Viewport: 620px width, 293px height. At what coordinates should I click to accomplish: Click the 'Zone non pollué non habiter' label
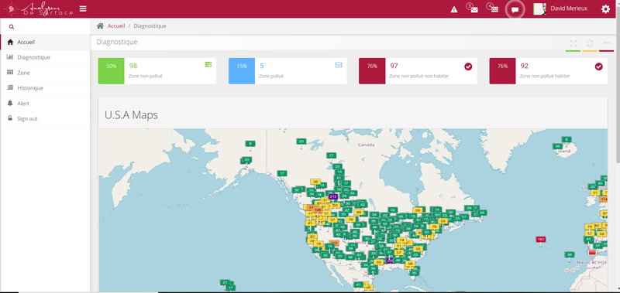pyautogui.click(x=419, y=76)
